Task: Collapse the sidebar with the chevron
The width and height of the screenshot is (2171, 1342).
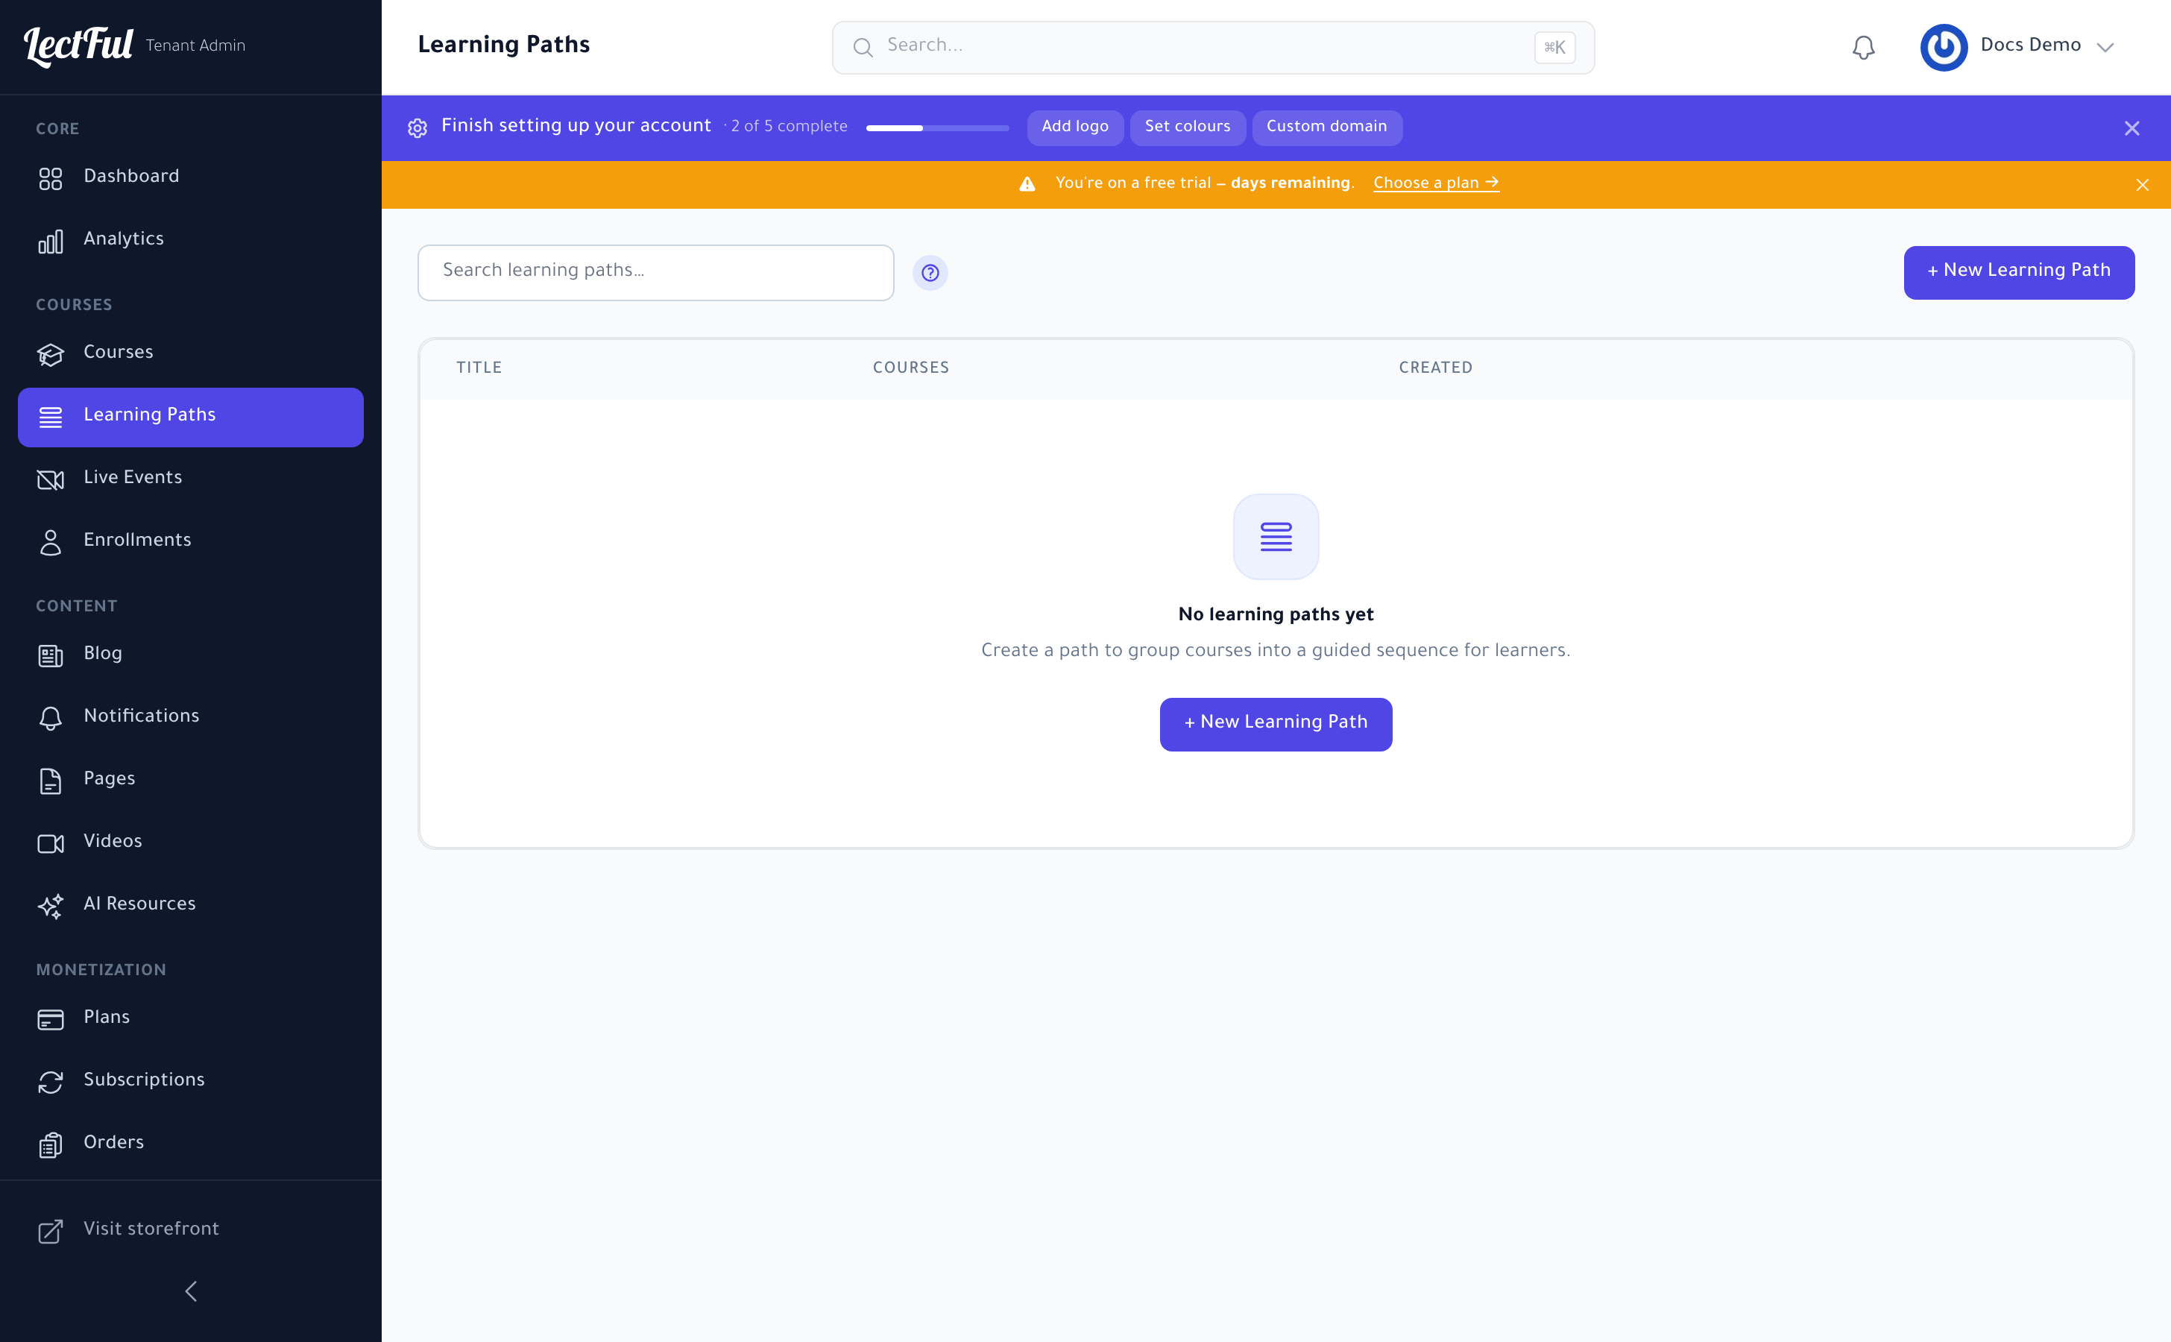Action: coord(191,1291)
